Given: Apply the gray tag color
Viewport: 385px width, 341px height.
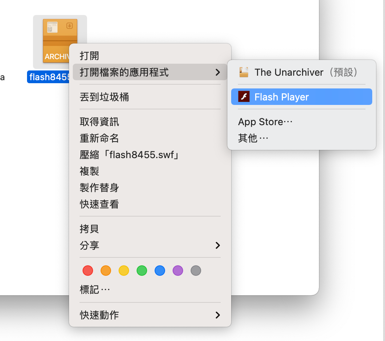Looking at the screenshot, I should [x=196, y=271].
